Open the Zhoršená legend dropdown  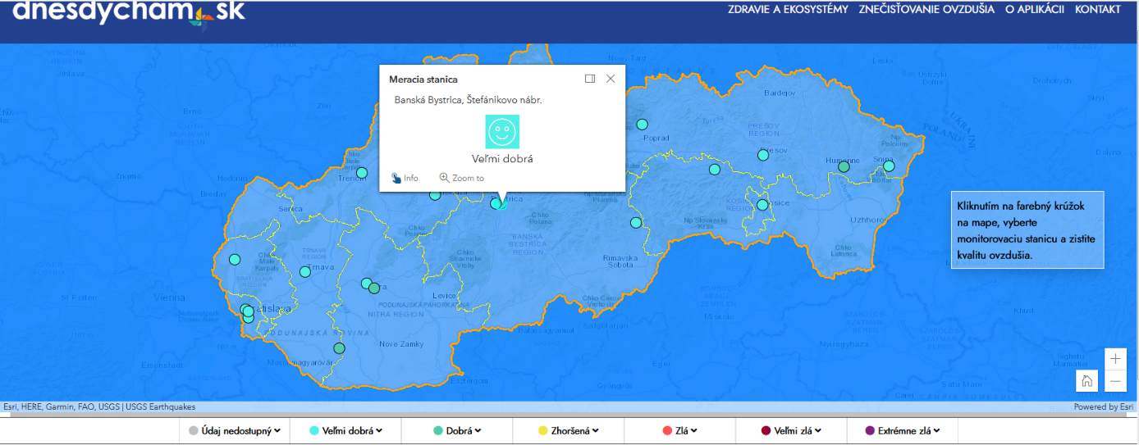tap(568, 430)
